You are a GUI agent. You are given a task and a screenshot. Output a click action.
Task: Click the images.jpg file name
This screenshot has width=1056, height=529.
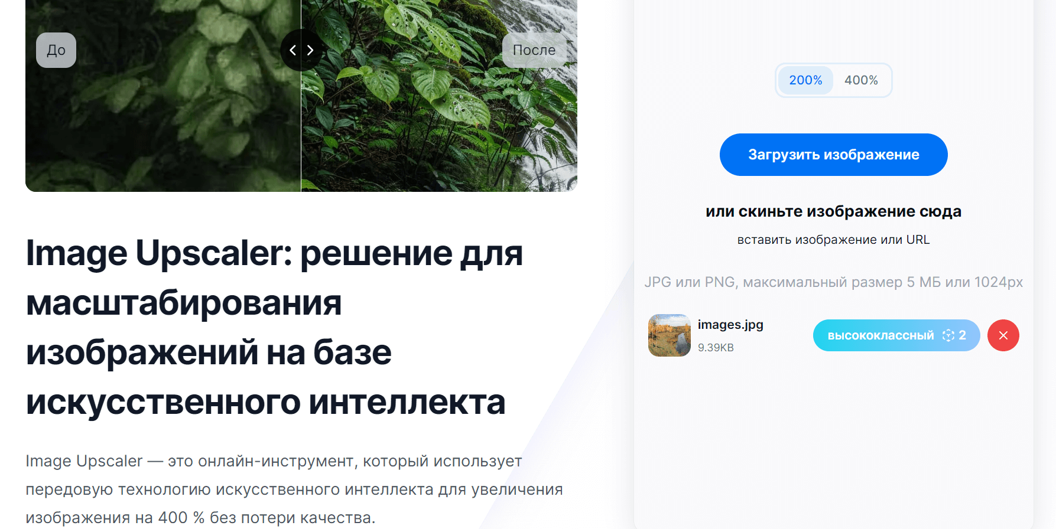[730, 325]
